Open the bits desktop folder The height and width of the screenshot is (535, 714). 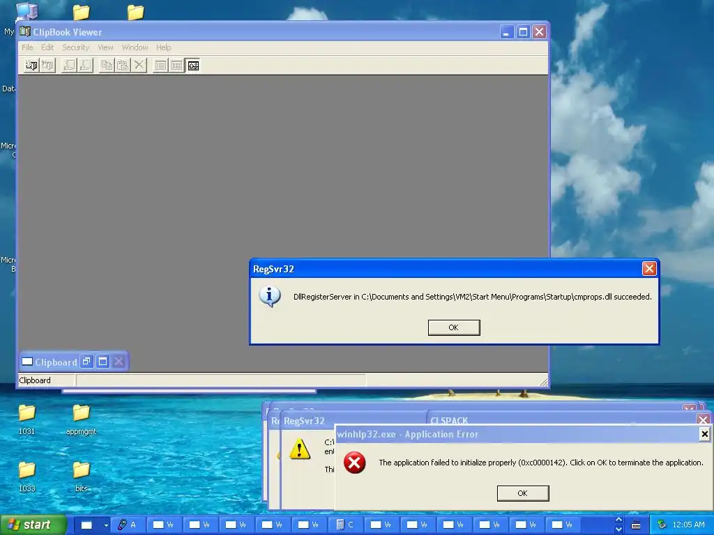(81, 476)
